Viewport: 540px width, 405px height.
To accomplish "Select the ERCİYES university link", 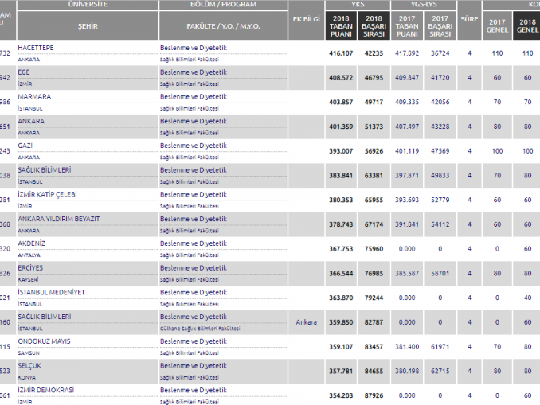I will (x=30, y=267).
